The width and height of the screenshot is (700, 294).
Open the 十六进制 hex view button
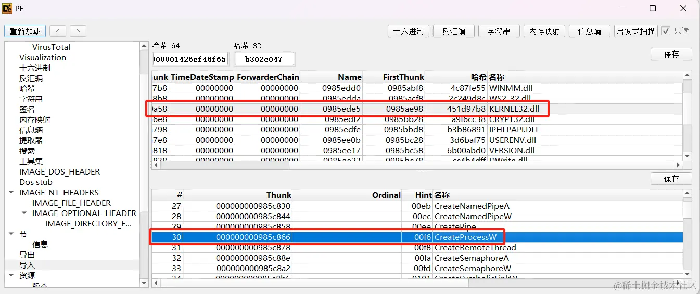tap(409, 31)
